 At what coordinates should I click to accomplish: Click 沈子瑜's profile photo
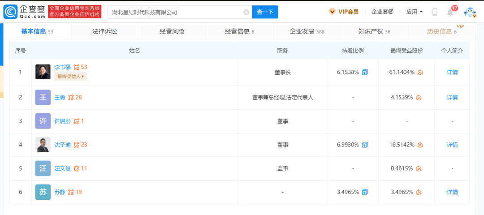pos(43,145)
